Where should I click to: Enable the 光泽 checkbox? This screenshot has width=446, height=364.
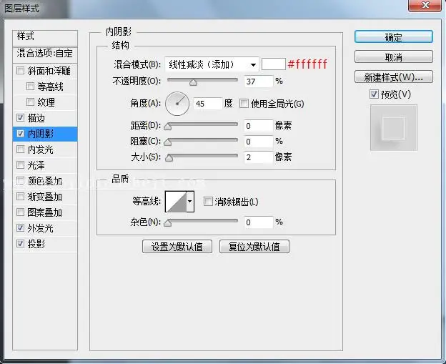pyautogui.click(x=21, y=164)
